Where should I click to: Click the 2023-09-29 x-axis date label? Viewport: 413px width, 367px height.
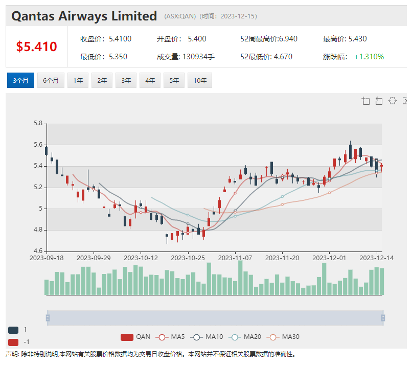pos(94,258)
